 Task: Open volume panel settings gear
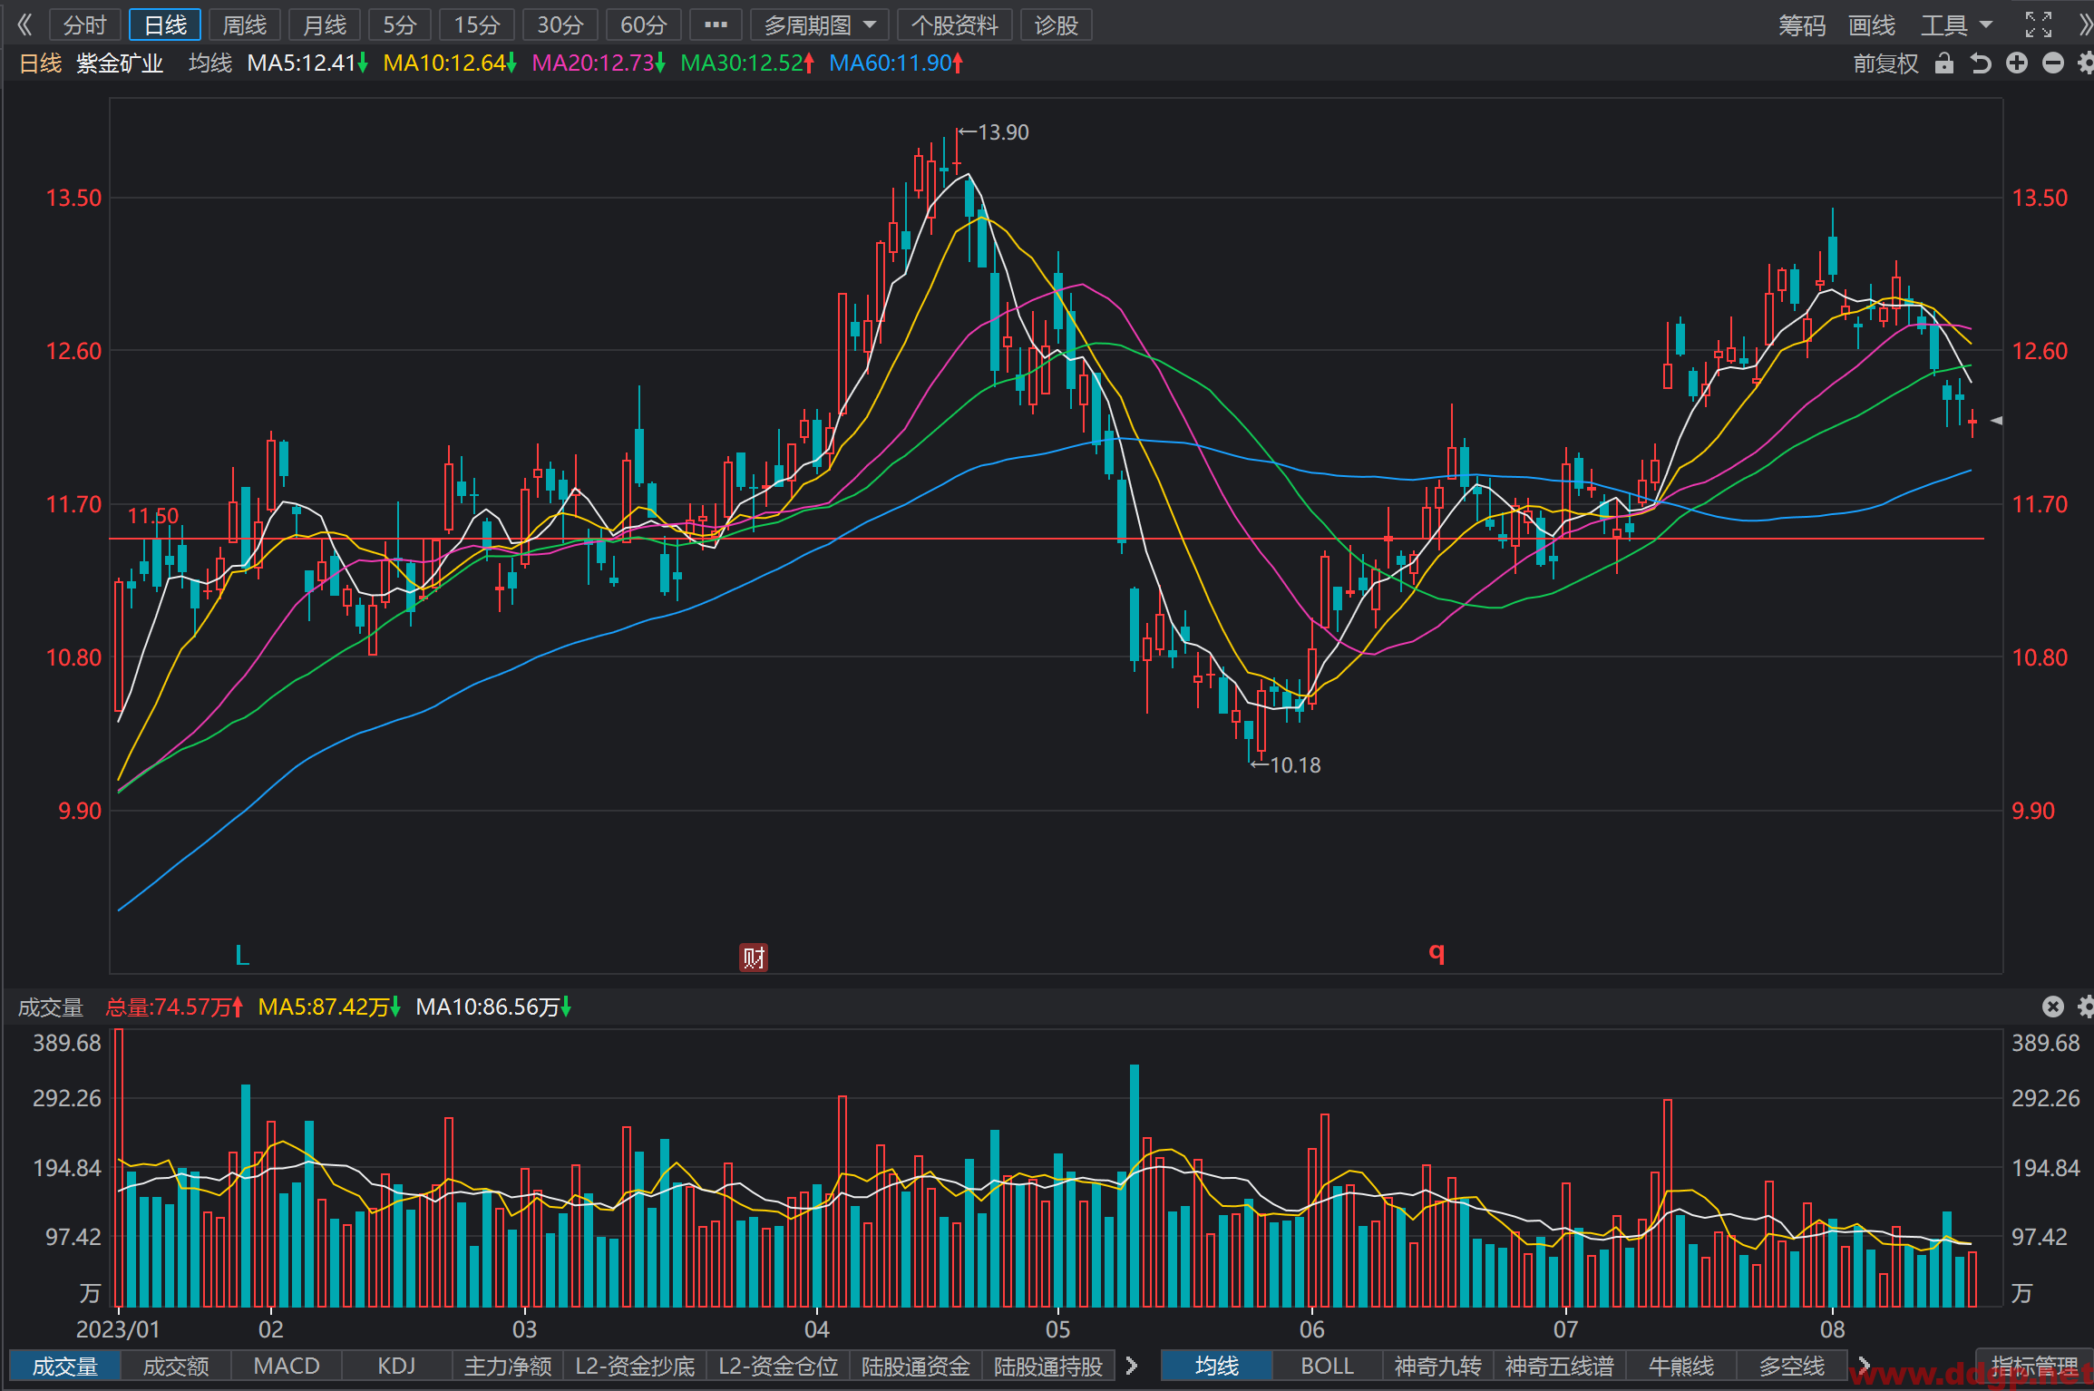click(x=2086, y=1007)
